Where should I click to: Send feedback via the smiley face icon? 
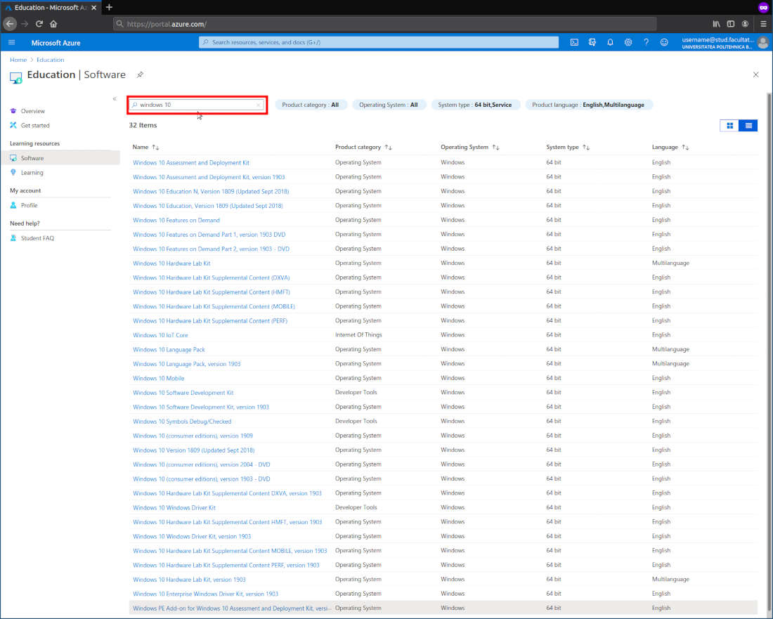click(x=663, y=42)
